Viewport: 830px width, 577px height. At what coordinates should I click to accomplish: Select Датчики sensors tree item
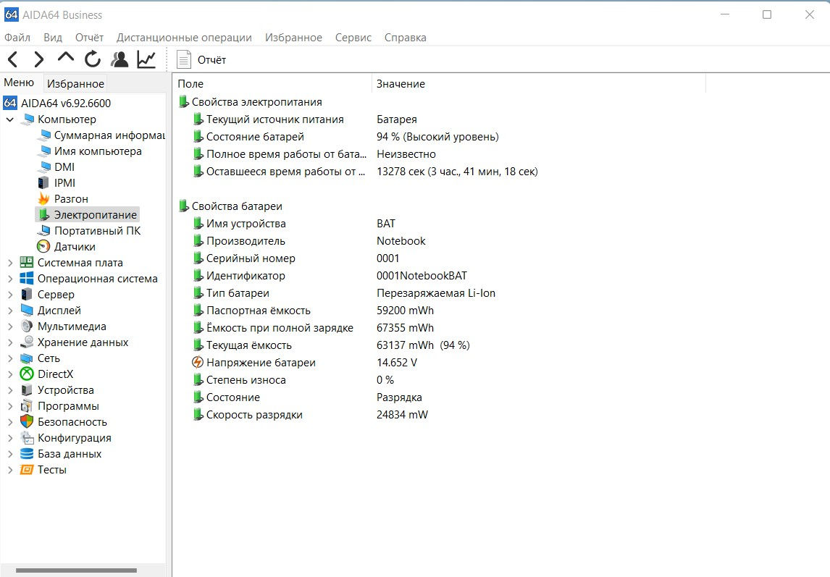click(74, 247)
